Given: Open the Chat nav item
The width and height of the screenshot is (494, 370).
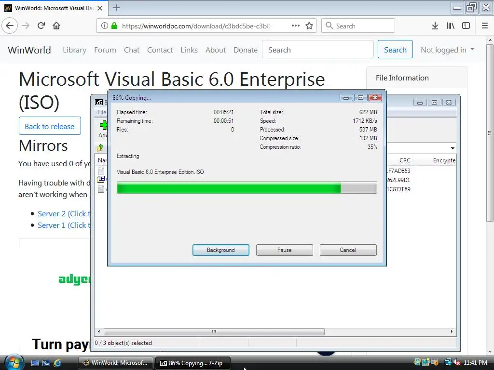Looking at the screenshot, I should pos(132,50).
